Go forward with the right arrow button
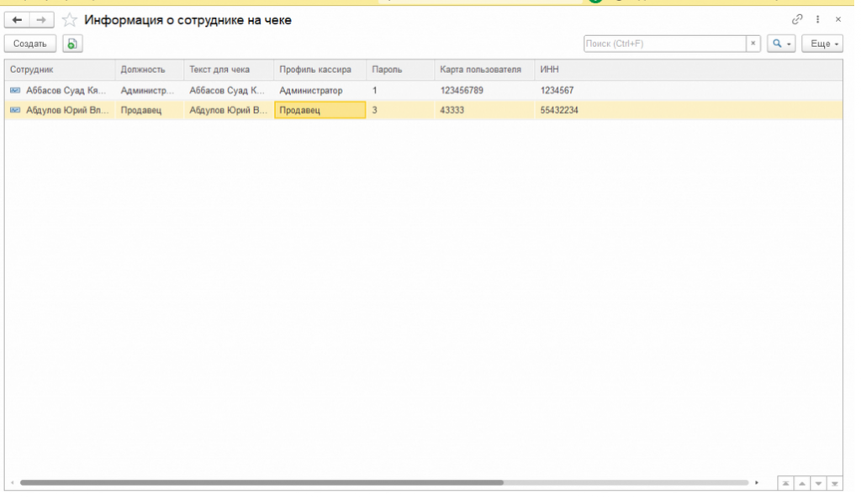 click(42, 20)
